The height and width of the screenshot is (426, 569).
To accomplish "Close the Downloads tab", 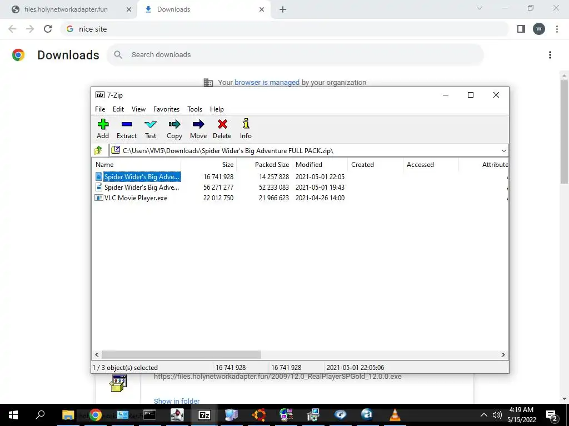I will point(262,9).
